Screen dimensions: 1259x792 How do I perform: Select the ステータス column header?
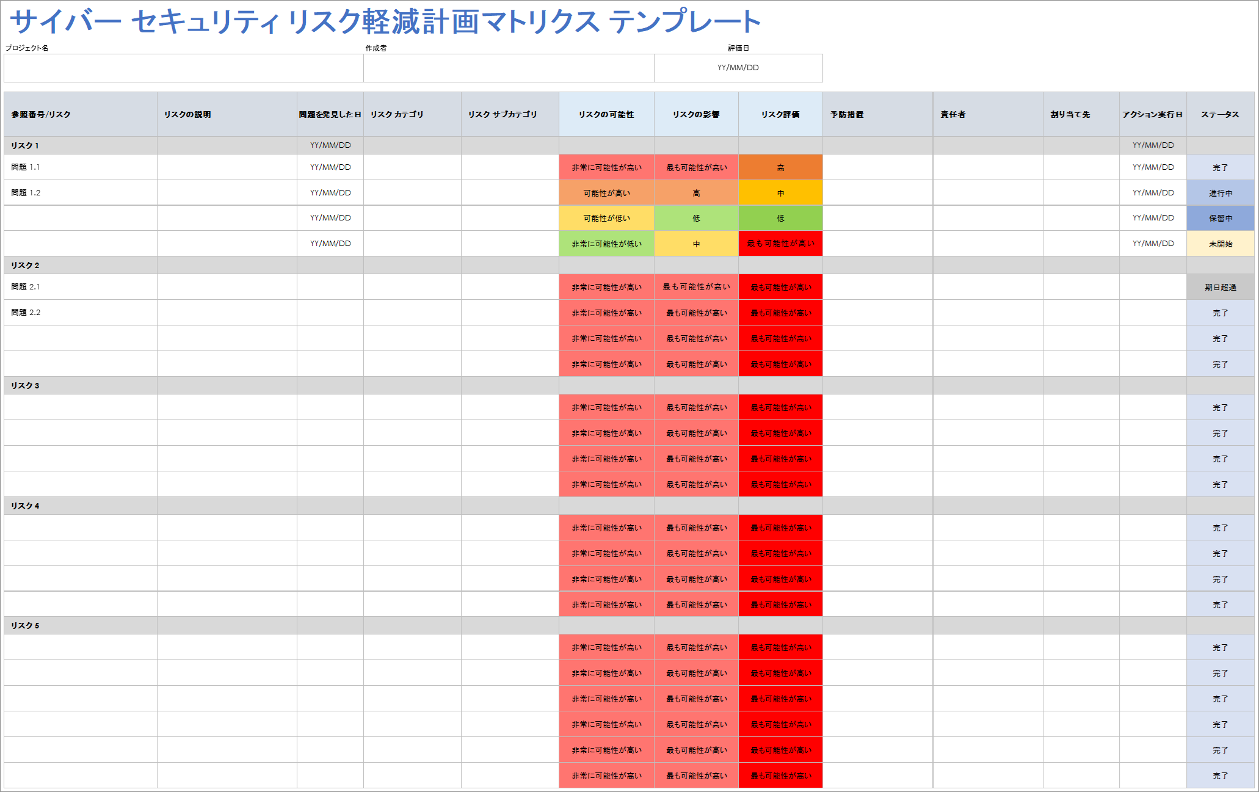[x=1220, y=114]
